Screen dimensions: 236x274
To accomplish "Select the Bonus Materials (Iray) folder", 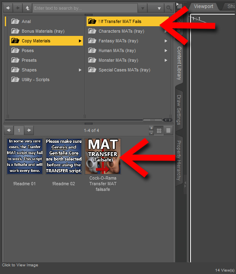I will click(x=46, y=31).
